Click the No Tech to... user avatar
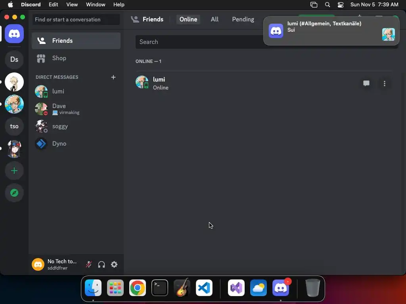406x304 pixels. tap(38, 264)
